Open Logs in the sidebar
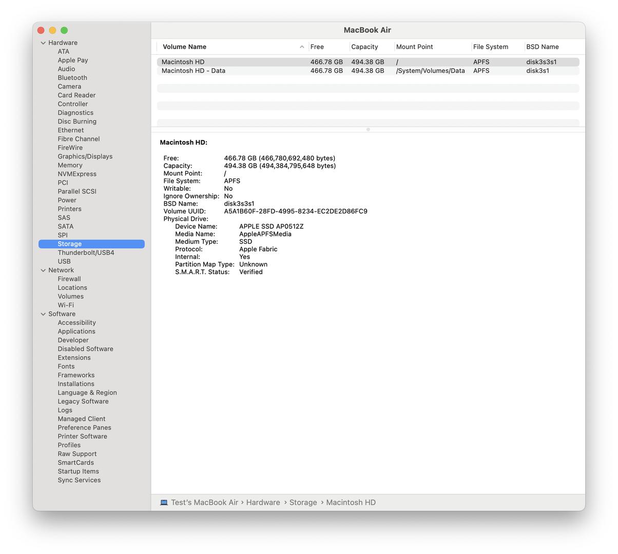Screen dimensions: 618x554 click(x=65, y=410)
